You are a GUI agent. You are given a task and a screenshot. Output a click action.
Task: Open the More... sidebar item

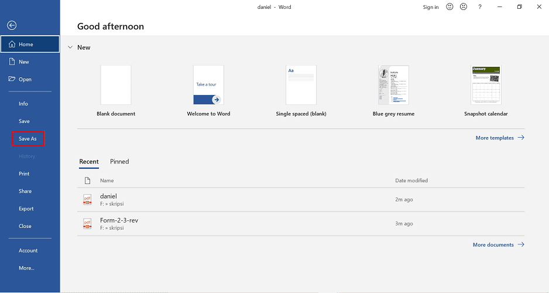click(26, 268)
